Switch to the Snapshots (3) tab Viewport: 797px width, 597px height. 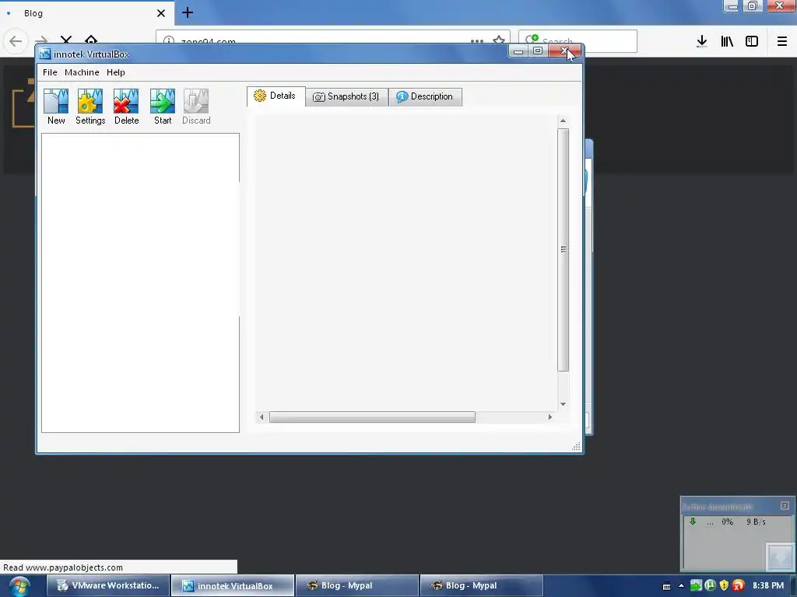coord(346,96)
